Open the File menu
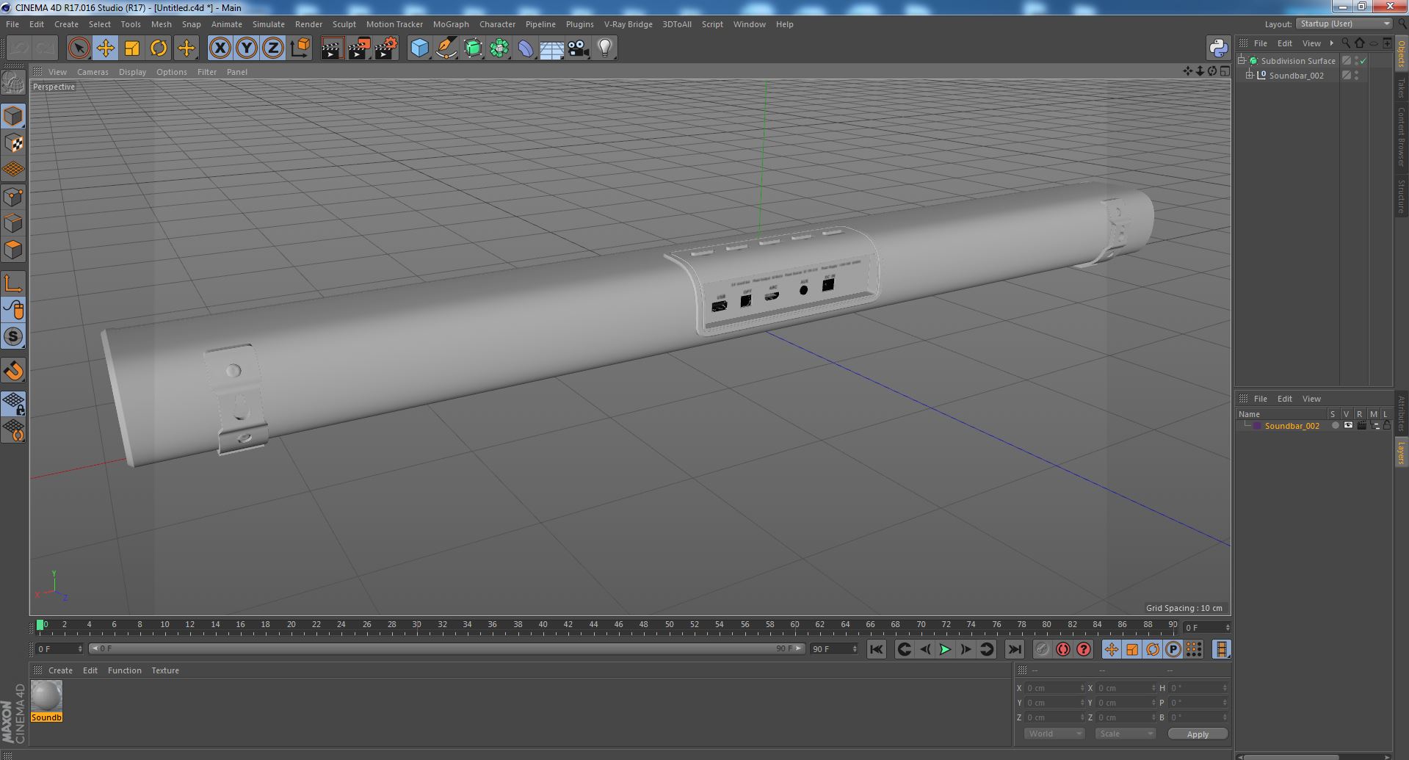Screen dimensions: 1409x760 pos(12,24)
